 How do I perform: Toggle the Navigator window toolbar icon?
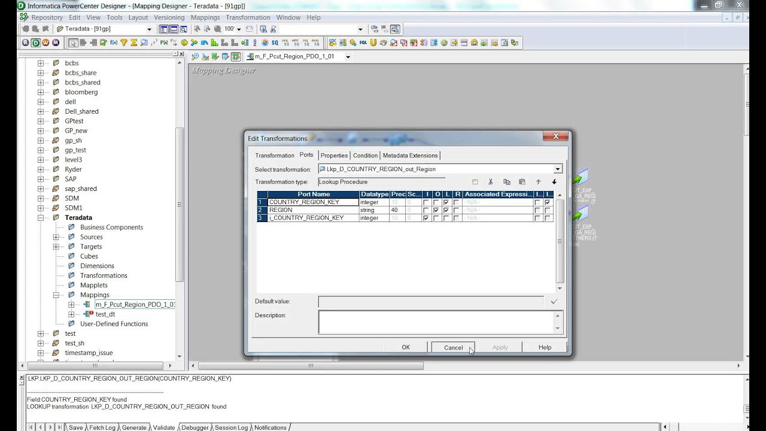pyautogui.click(x=164, y=29)
